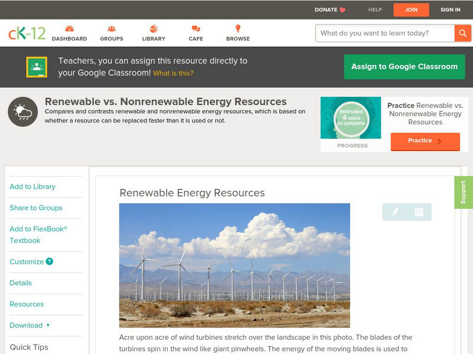The image size is (473, 354).
Task: Click the Donate link in header
Action: (330, 9)
